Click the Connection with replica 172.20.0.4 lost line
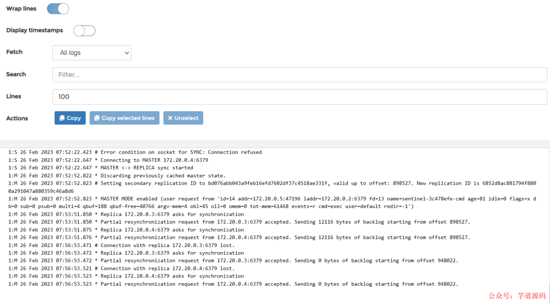Screen dimensions: 550x303 [121, 268]
